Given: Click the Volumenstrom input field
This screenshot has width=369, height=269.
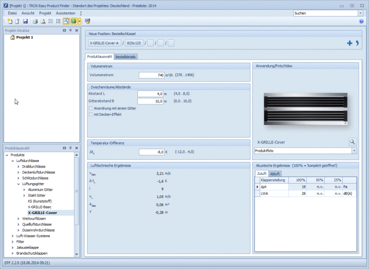Looking at the screenshot, I should coord(152,75).
